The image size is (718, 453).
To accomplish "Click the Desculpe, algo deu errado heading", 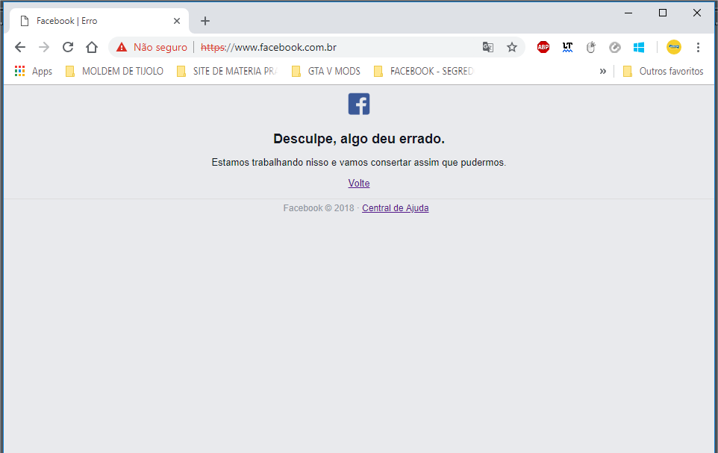I will (x=359, y=139).
